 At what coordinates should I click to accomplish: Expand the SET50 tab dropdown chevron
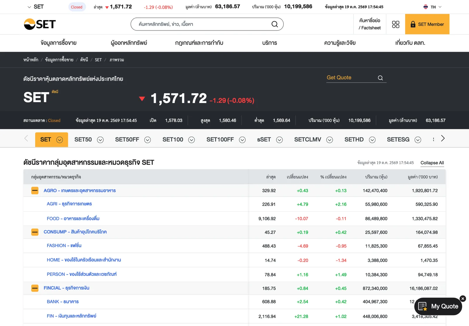100,140
